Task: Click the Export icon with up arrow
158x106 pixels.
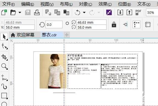Action: pos(129,12)
